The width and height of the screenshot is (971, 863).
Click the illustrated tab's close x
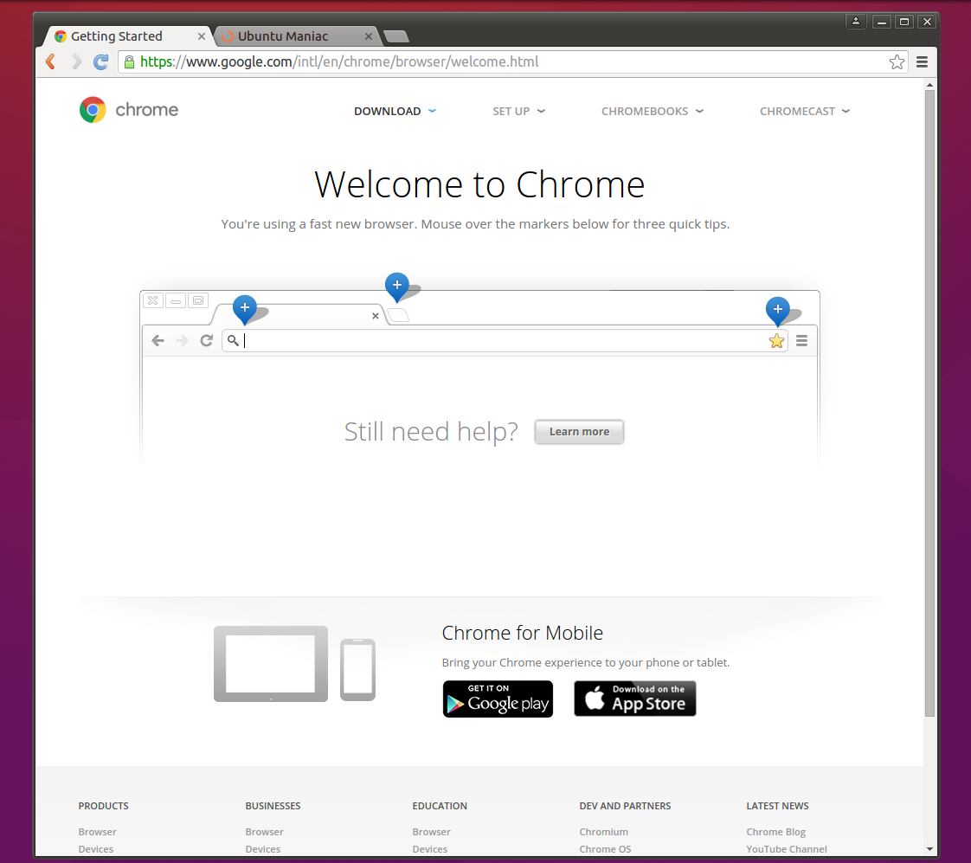click(376, 316)
